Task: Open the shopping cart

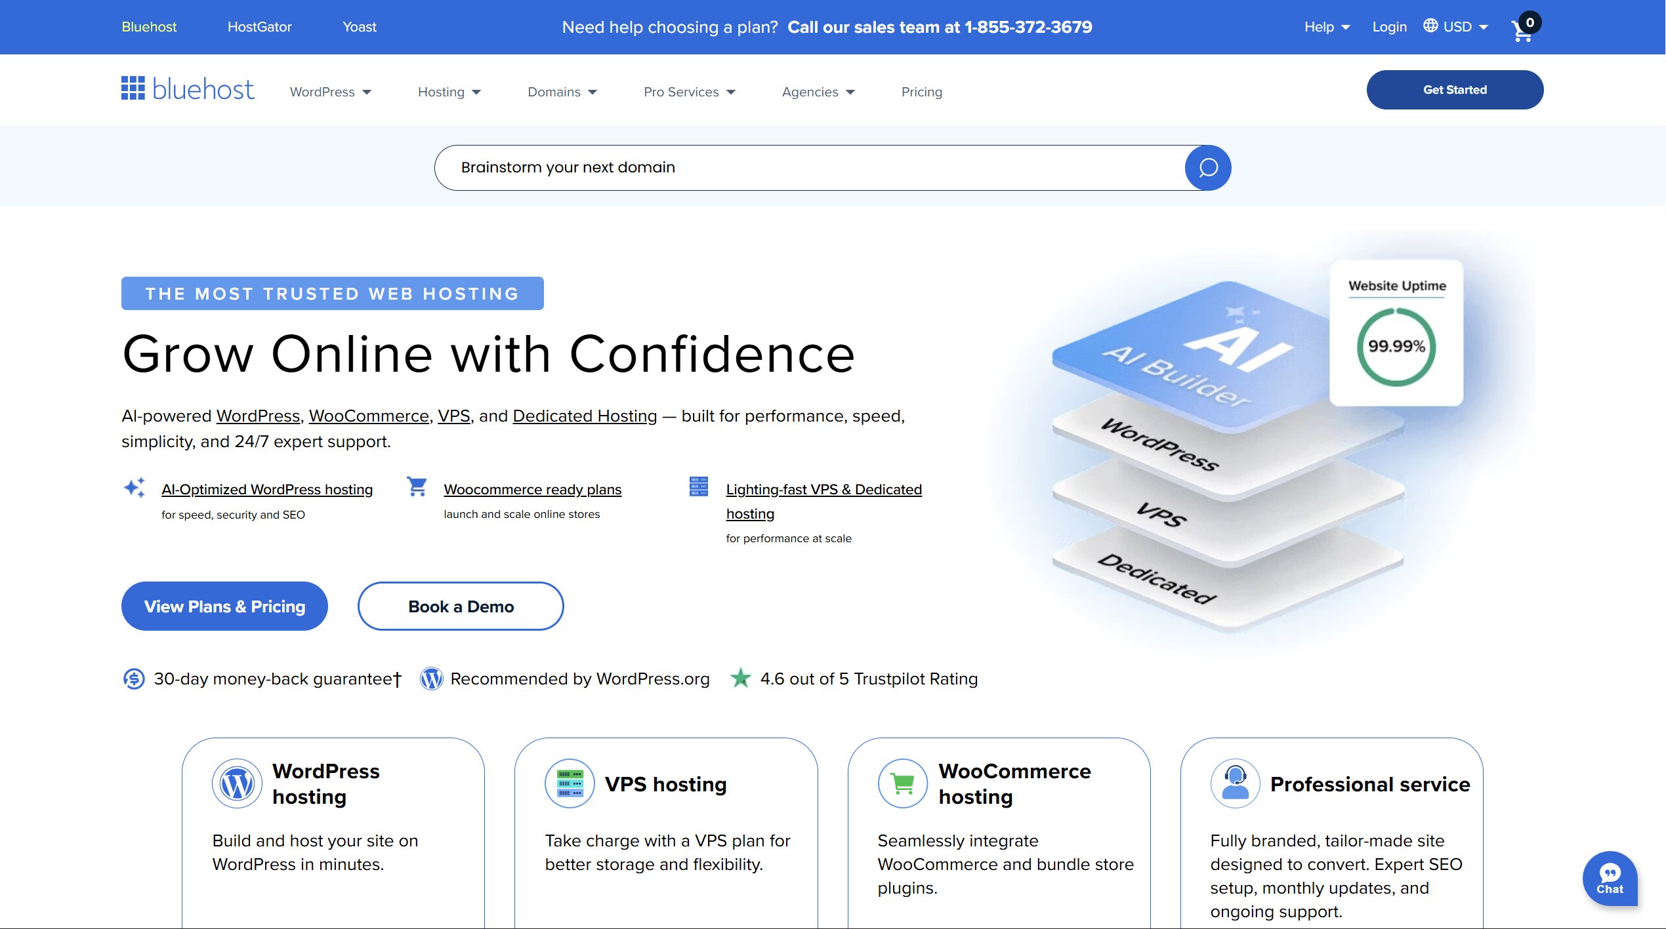Action: 1521,30
